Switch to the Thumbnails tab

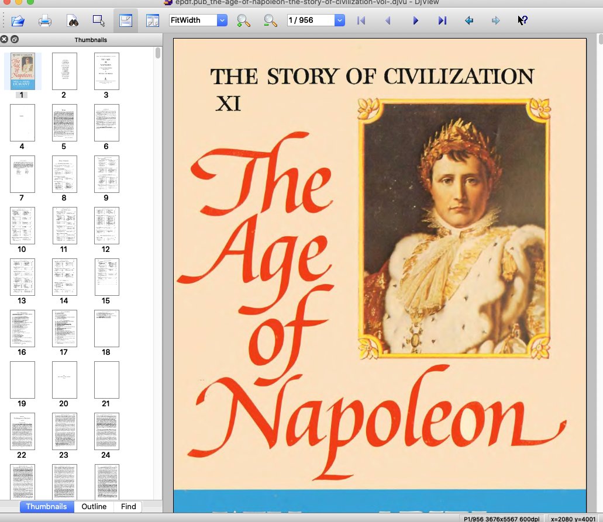click(47, 506)
